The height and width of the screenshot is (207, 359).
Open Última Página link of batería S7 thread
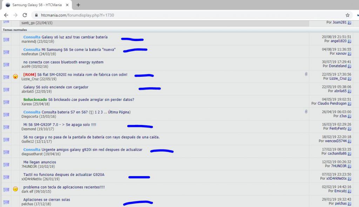pyautogui.click(x=118, y=112)
